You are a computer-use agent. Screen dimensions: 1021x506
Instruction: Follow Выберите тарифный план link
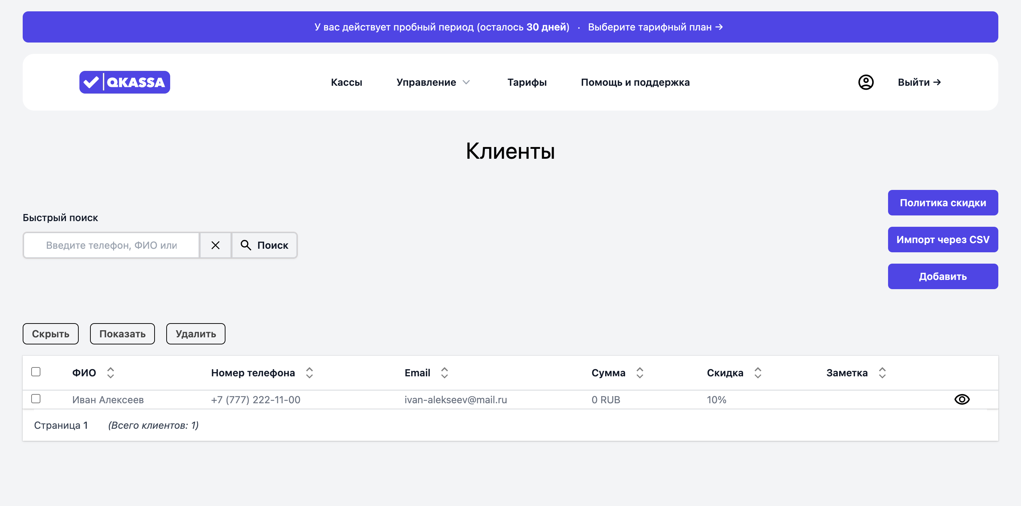click(655, 27)
